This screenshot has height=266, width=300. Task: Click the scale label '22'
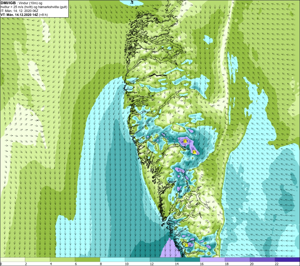click(277, 264)
